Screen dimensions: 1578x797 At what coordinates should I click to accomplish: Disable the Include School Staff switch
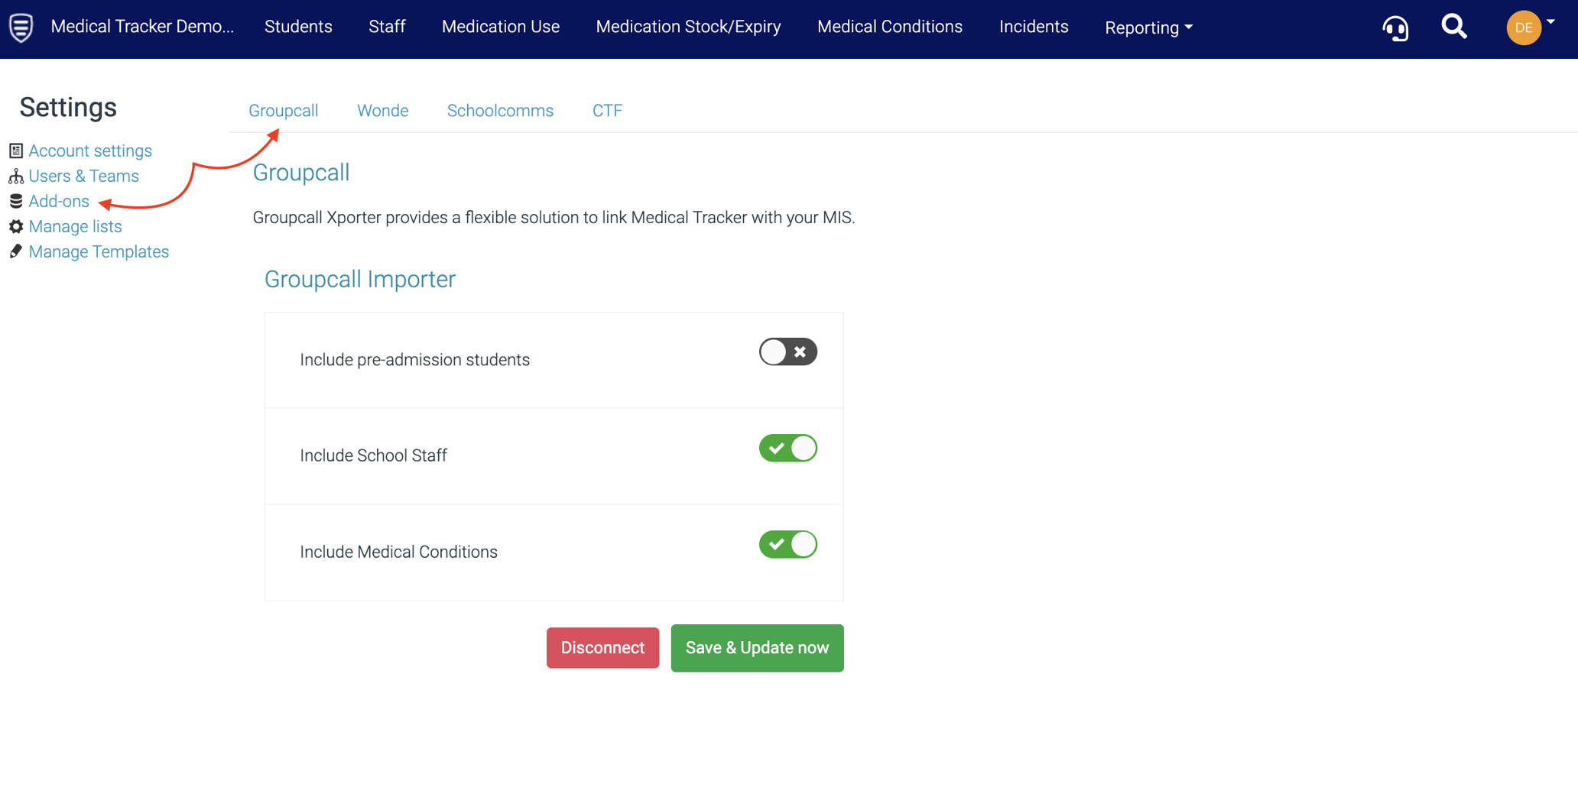point(787,449)
